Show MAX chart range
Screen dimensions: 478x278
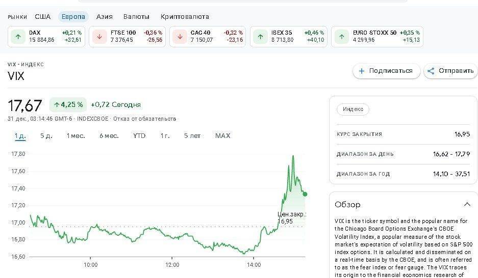click(x=222, y=135)
